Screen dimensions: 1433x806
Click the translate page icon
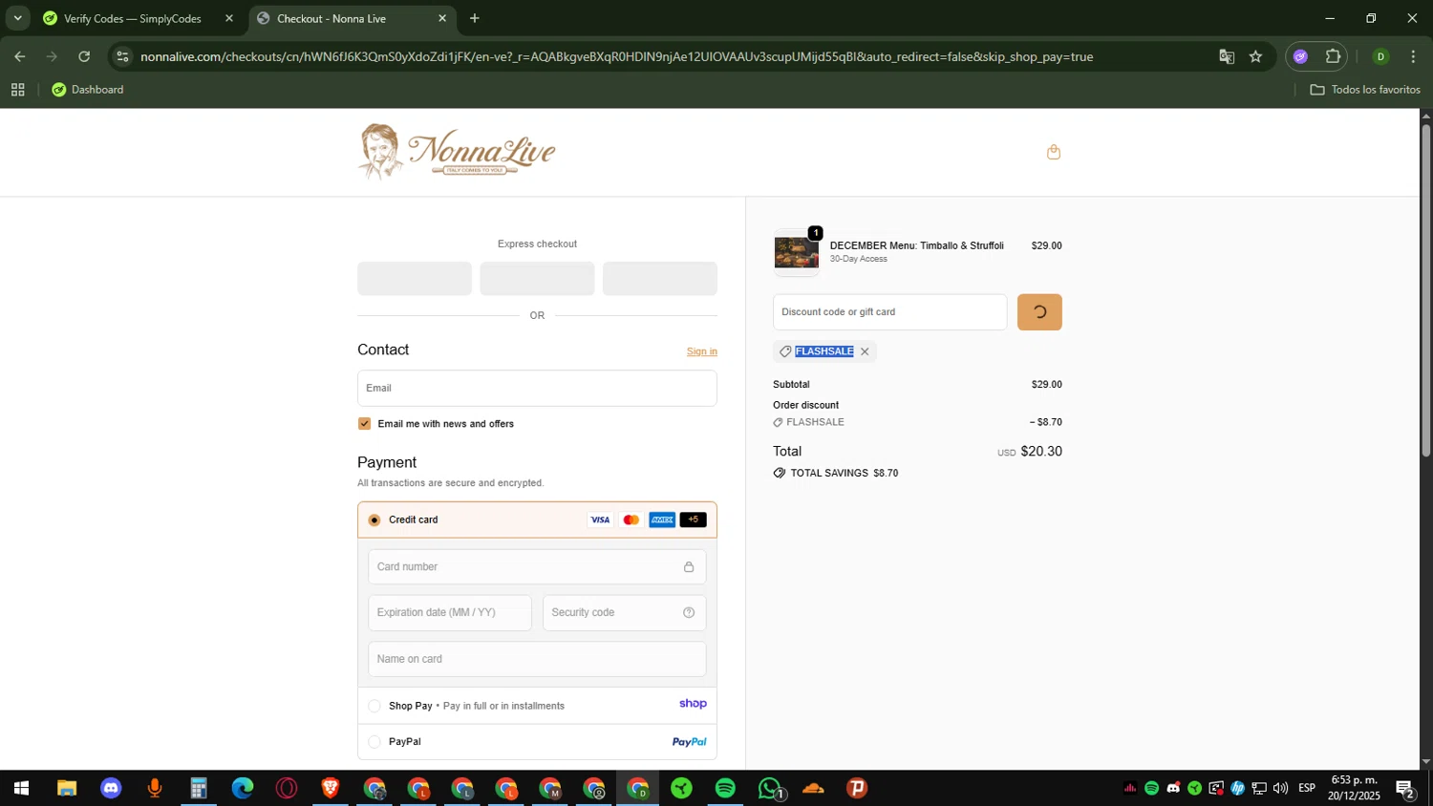[x=1227, y=56]
